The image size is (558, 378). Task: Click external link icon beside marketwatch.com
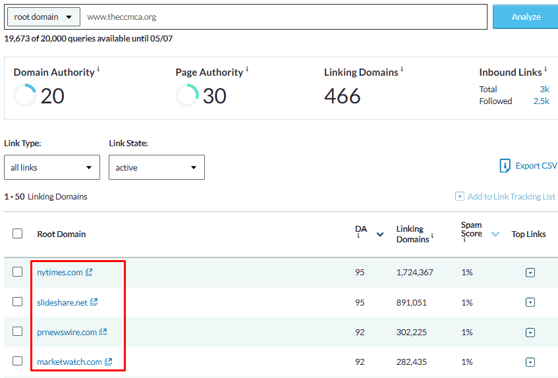[x=108, y=362]
